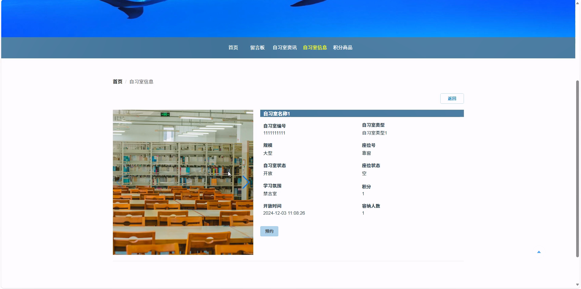Viewport: 581px width, 289px height.
Task: Click the page vertical scrollbar thumb
Action: 577,169
